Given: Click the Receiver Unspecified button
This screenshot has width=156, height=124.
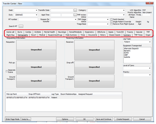Looking at the screenshot, I should click(x=94, y=50).
